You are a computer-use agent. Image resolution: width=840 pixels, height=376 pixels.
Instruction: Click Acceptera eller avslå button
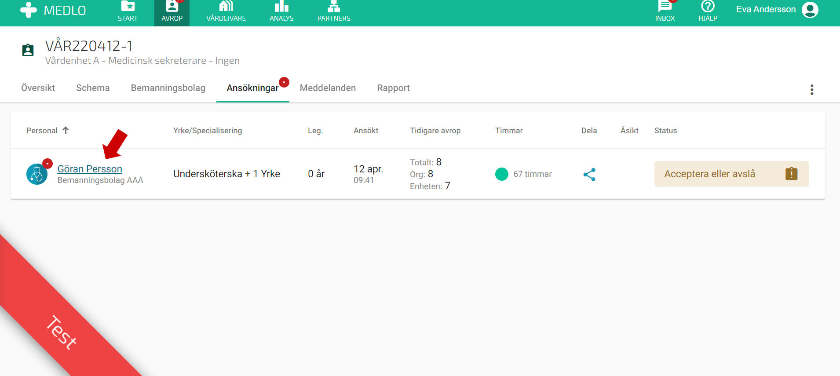click(x=732, y=174)
